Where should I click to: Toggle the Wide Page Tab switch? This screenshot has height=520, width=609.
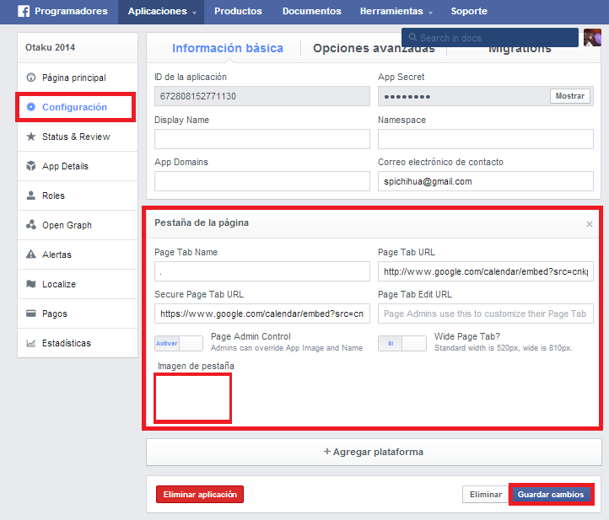click(402, 343)
